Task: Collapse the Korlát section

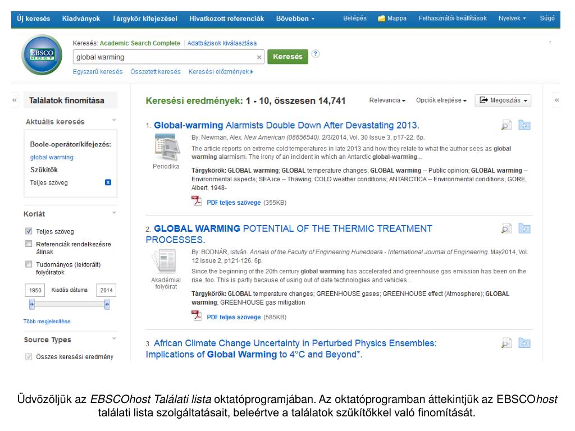Action: click(114, 213)
